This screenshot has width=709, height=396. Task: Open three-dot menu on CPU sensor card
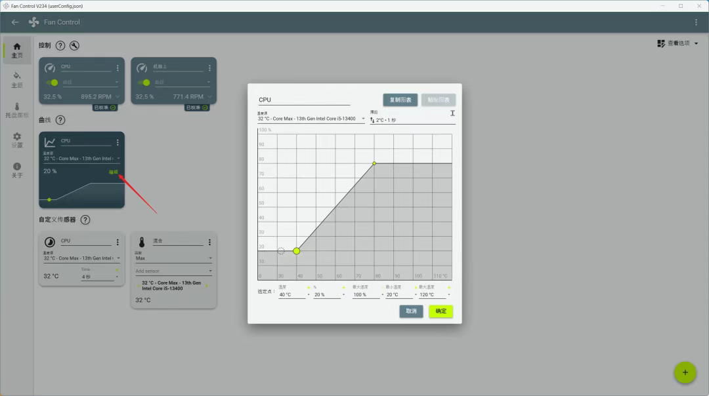click(x=118, y=242)
